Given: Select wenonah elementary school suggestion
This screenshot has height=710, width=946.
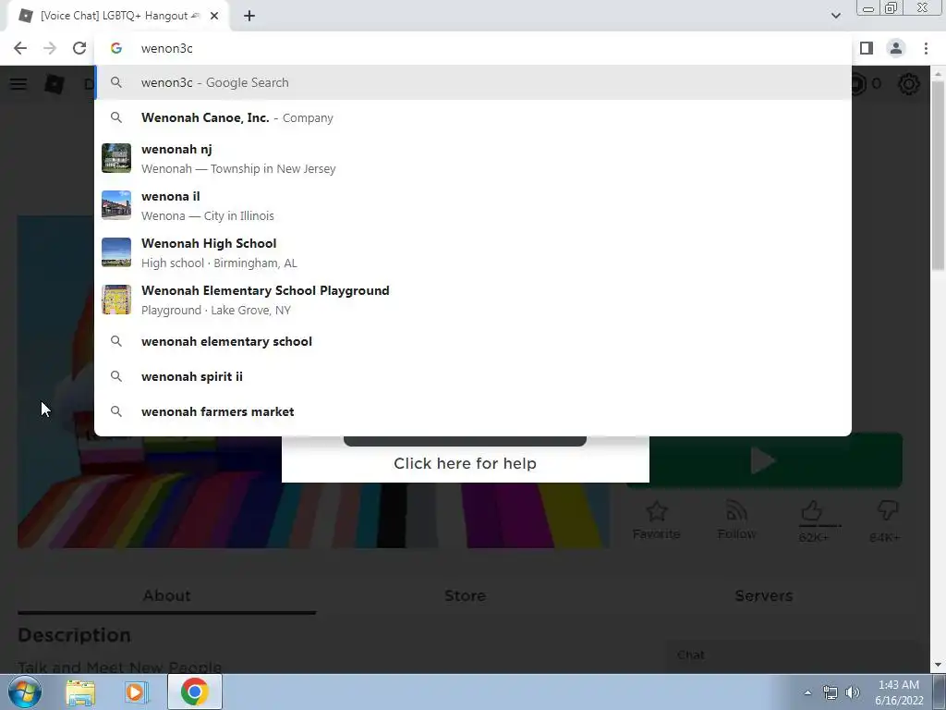Looking at the screenshot, I should tap(473, 341).
